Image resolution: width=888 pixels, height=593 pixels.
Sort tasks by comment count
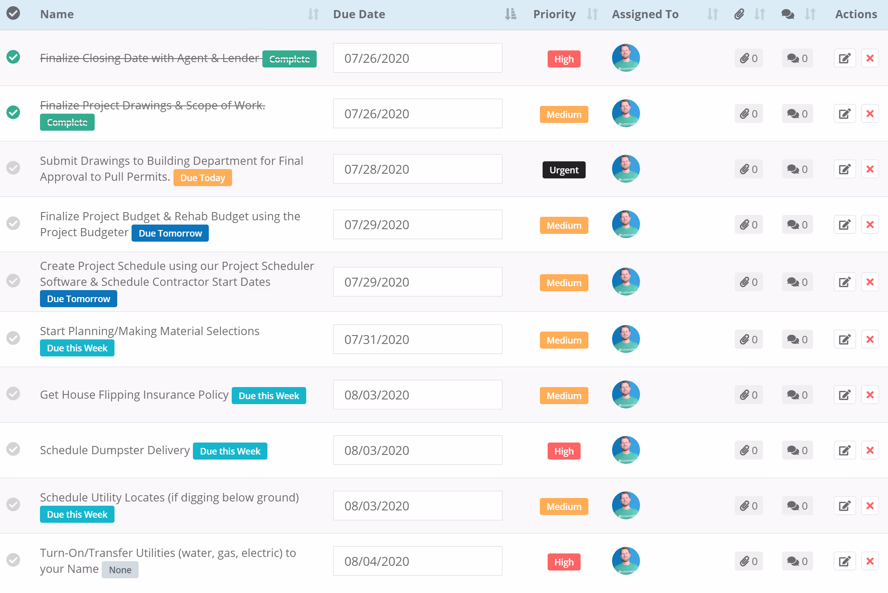coord(810,14)
